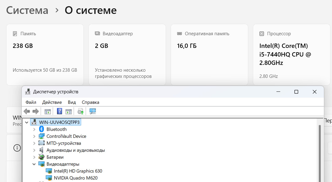The image size is (332, 182).
Task: Select NVIDIA Quadro M620 adapter
Action: (76, 178)
